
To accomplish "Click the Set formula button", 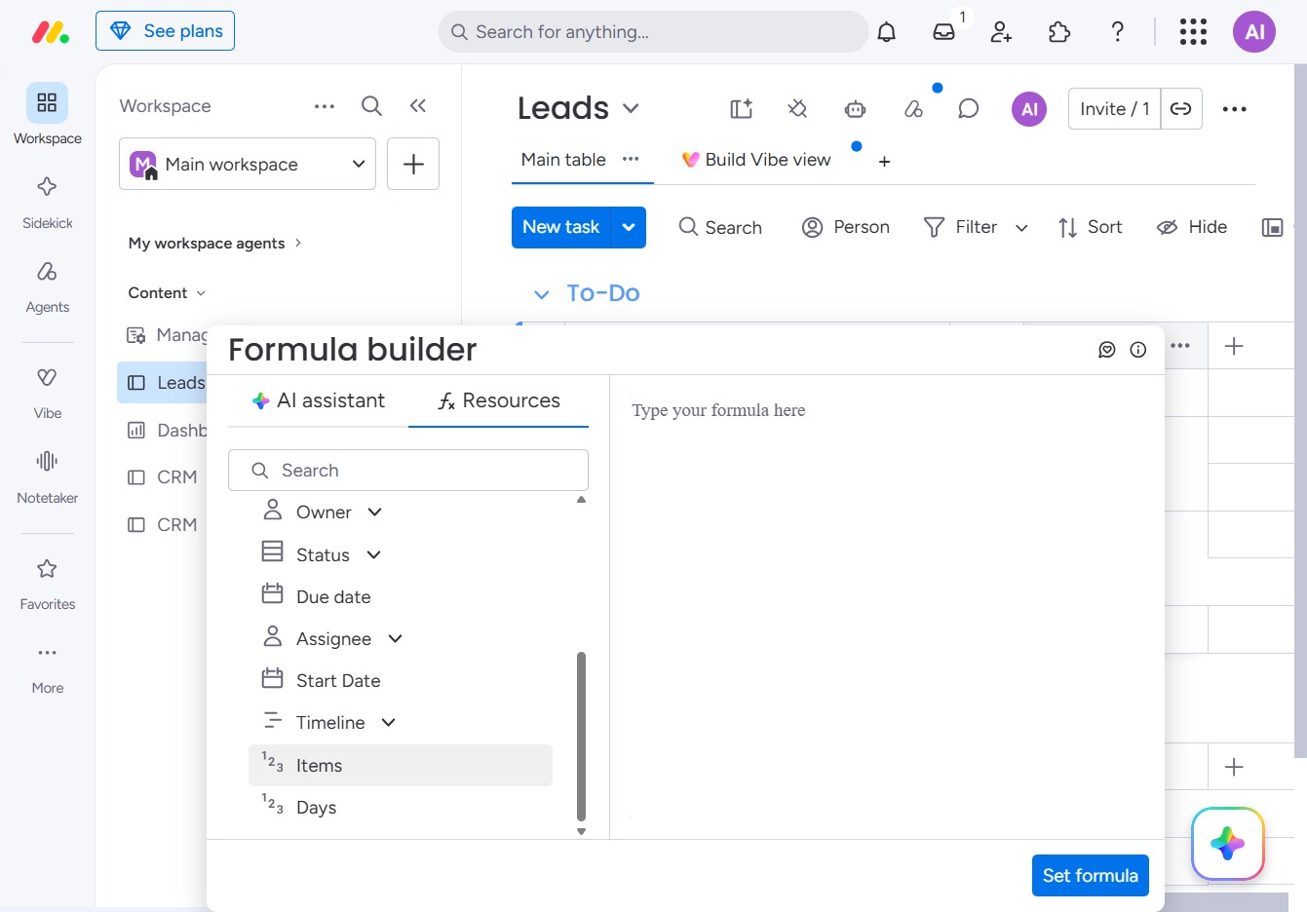I will 1091,875.
